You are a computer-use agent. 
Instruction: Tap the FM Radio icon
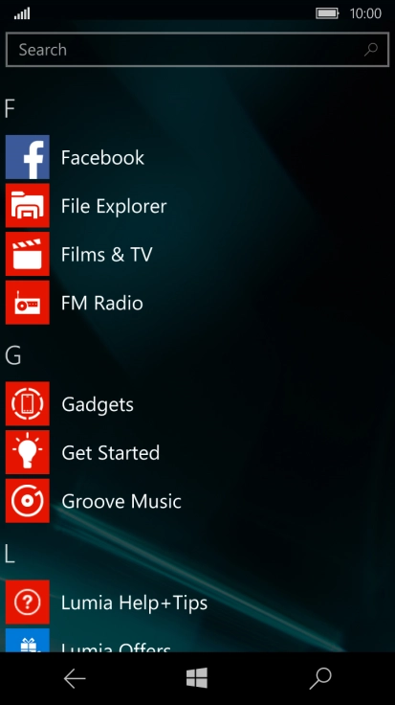[28, 303]
